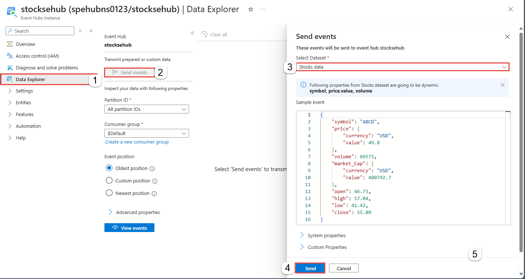525x279 pixels.
Task: Open the Select Dataset dropdown
Action: [x=403, y=67]
